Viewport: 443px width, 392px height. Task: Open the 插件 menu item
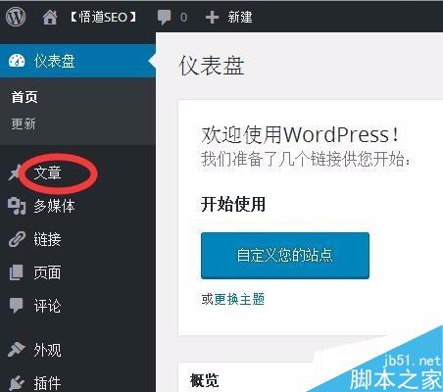tap(48, 383)
